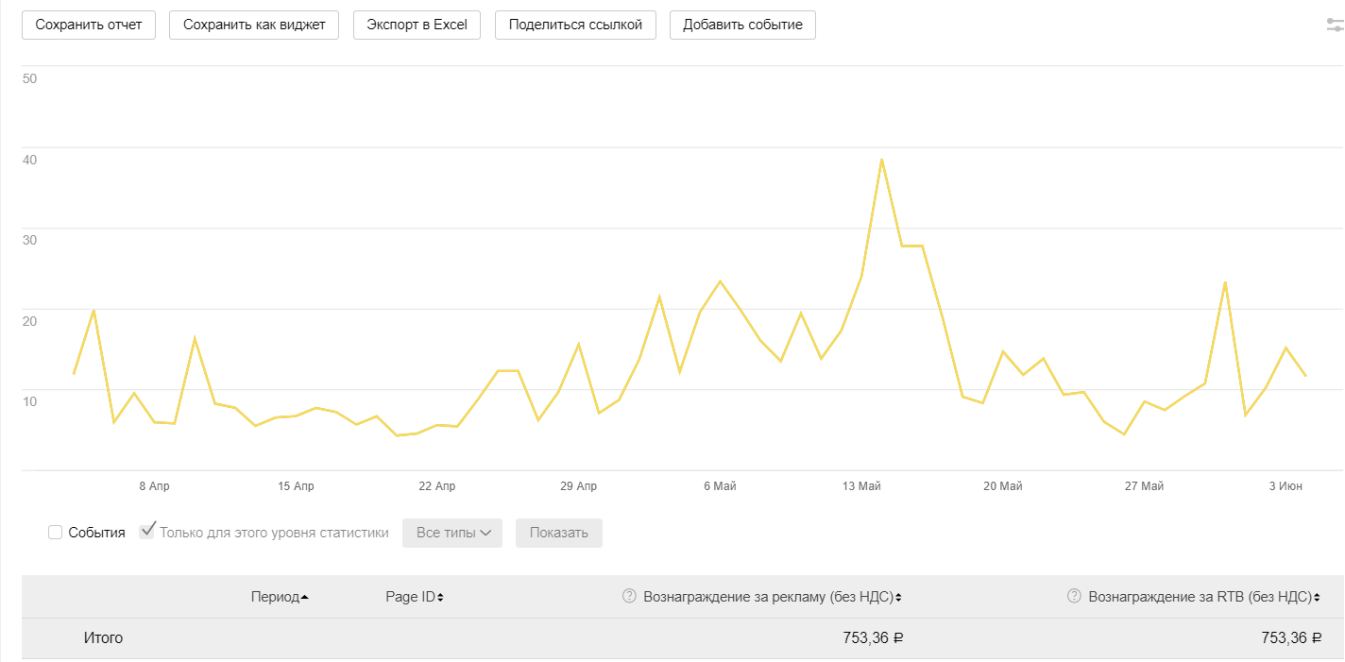Click the "Итого" total row label

point(103,638)
